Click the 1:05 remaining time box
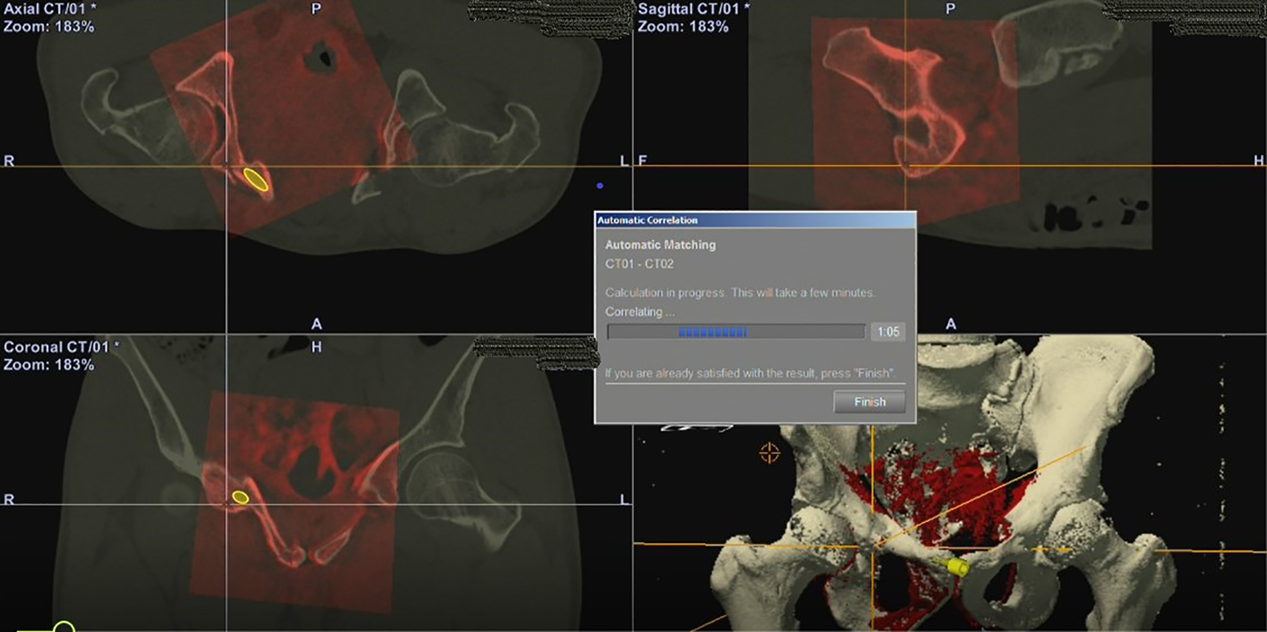1267x632 pixels. pos(888,331)
